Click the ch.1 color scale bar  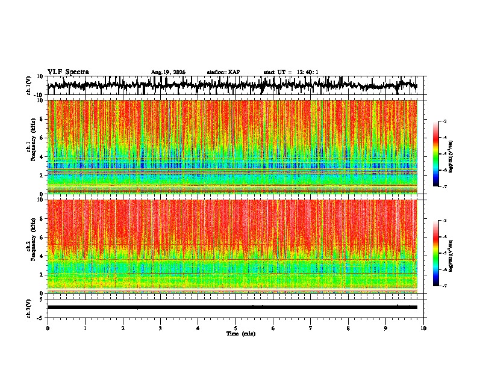(435, 154)
